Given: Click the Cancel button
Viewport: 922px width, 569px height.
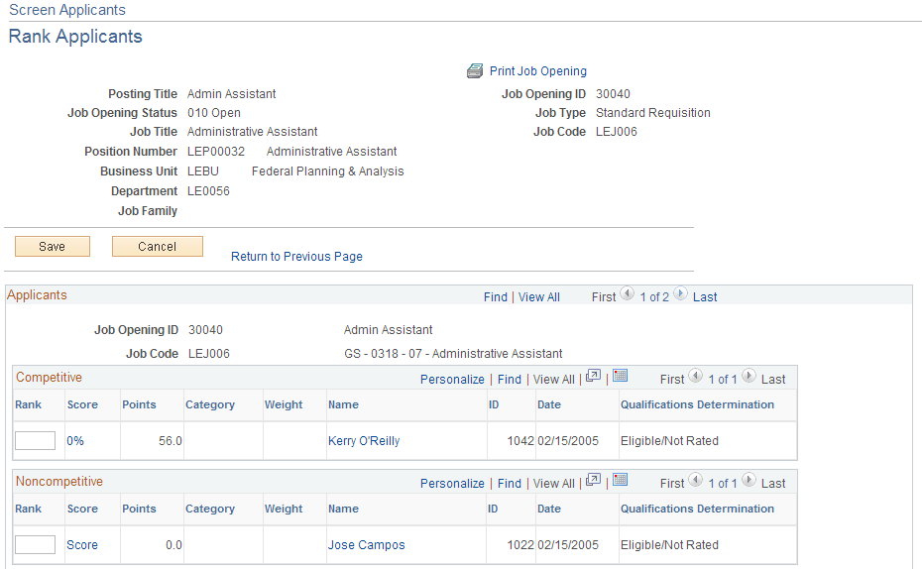Looking at the screenshot, I should pyautogui.click(x=157, y=246).
